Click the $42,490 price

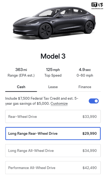pos(90,168)
